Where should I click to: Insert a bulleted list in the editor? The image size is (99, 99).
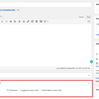2,21
